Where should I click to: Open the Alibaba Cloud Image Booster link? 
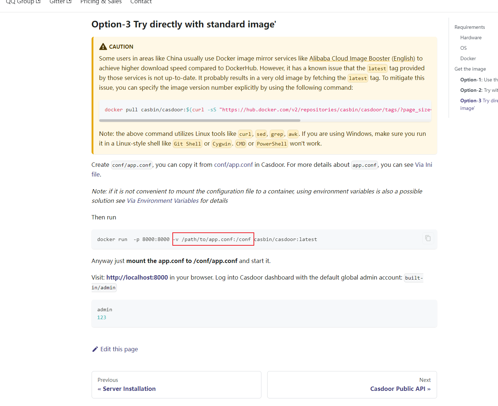click(349, 58)
